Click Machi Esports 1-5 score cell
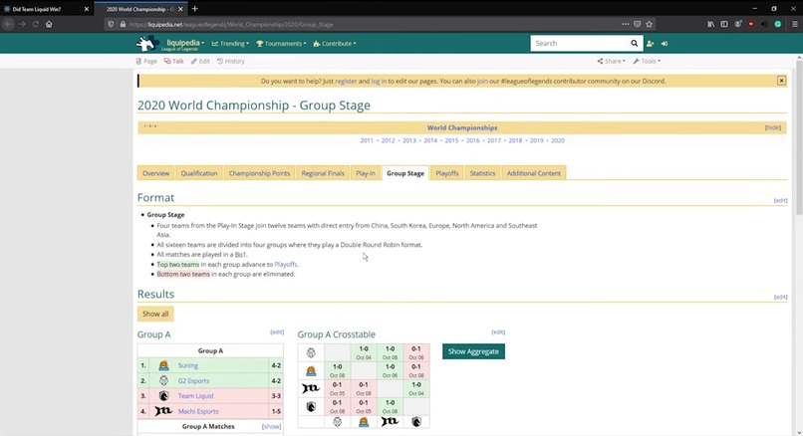Image resolution: width=803 pixels, height=436 pixels. pos(276,411)
